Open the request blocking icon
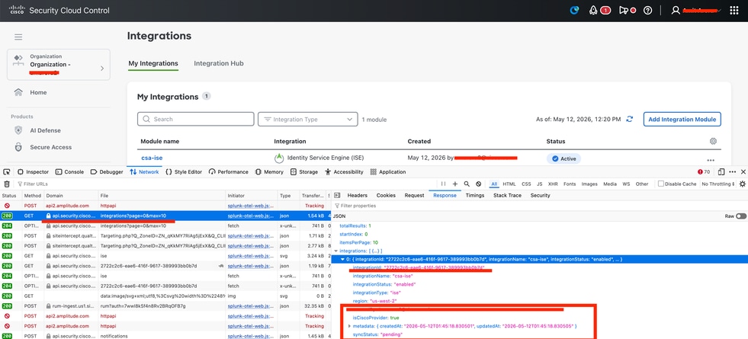This screenshot has height=339, width=748. pos(478,184)
